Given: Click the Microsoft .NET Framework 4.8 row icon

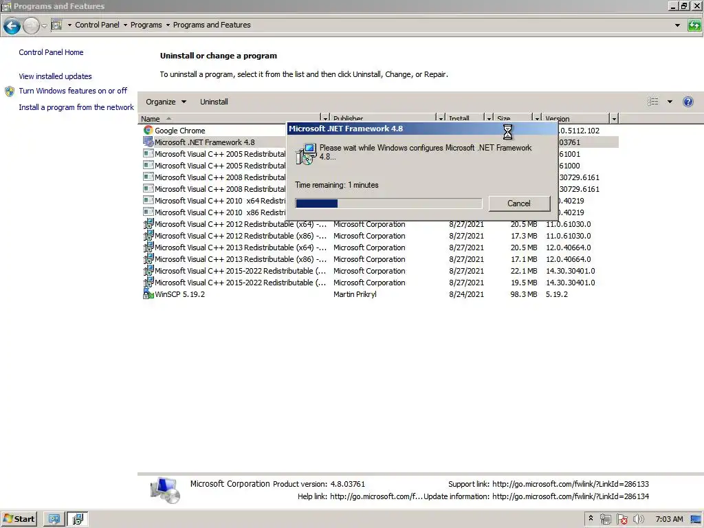Looking at the screenshot, I should click(148, 142).
